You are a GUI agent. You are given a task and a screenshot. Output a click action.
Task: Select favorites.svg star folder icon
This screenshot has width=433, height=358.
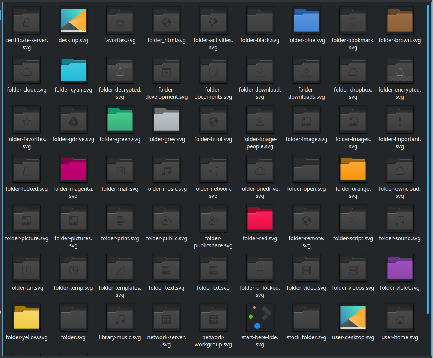pos(120,20)
